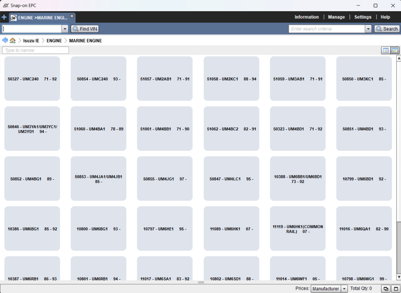
Task: Click the maximize pane icon in the status bar
Action: 396,289
